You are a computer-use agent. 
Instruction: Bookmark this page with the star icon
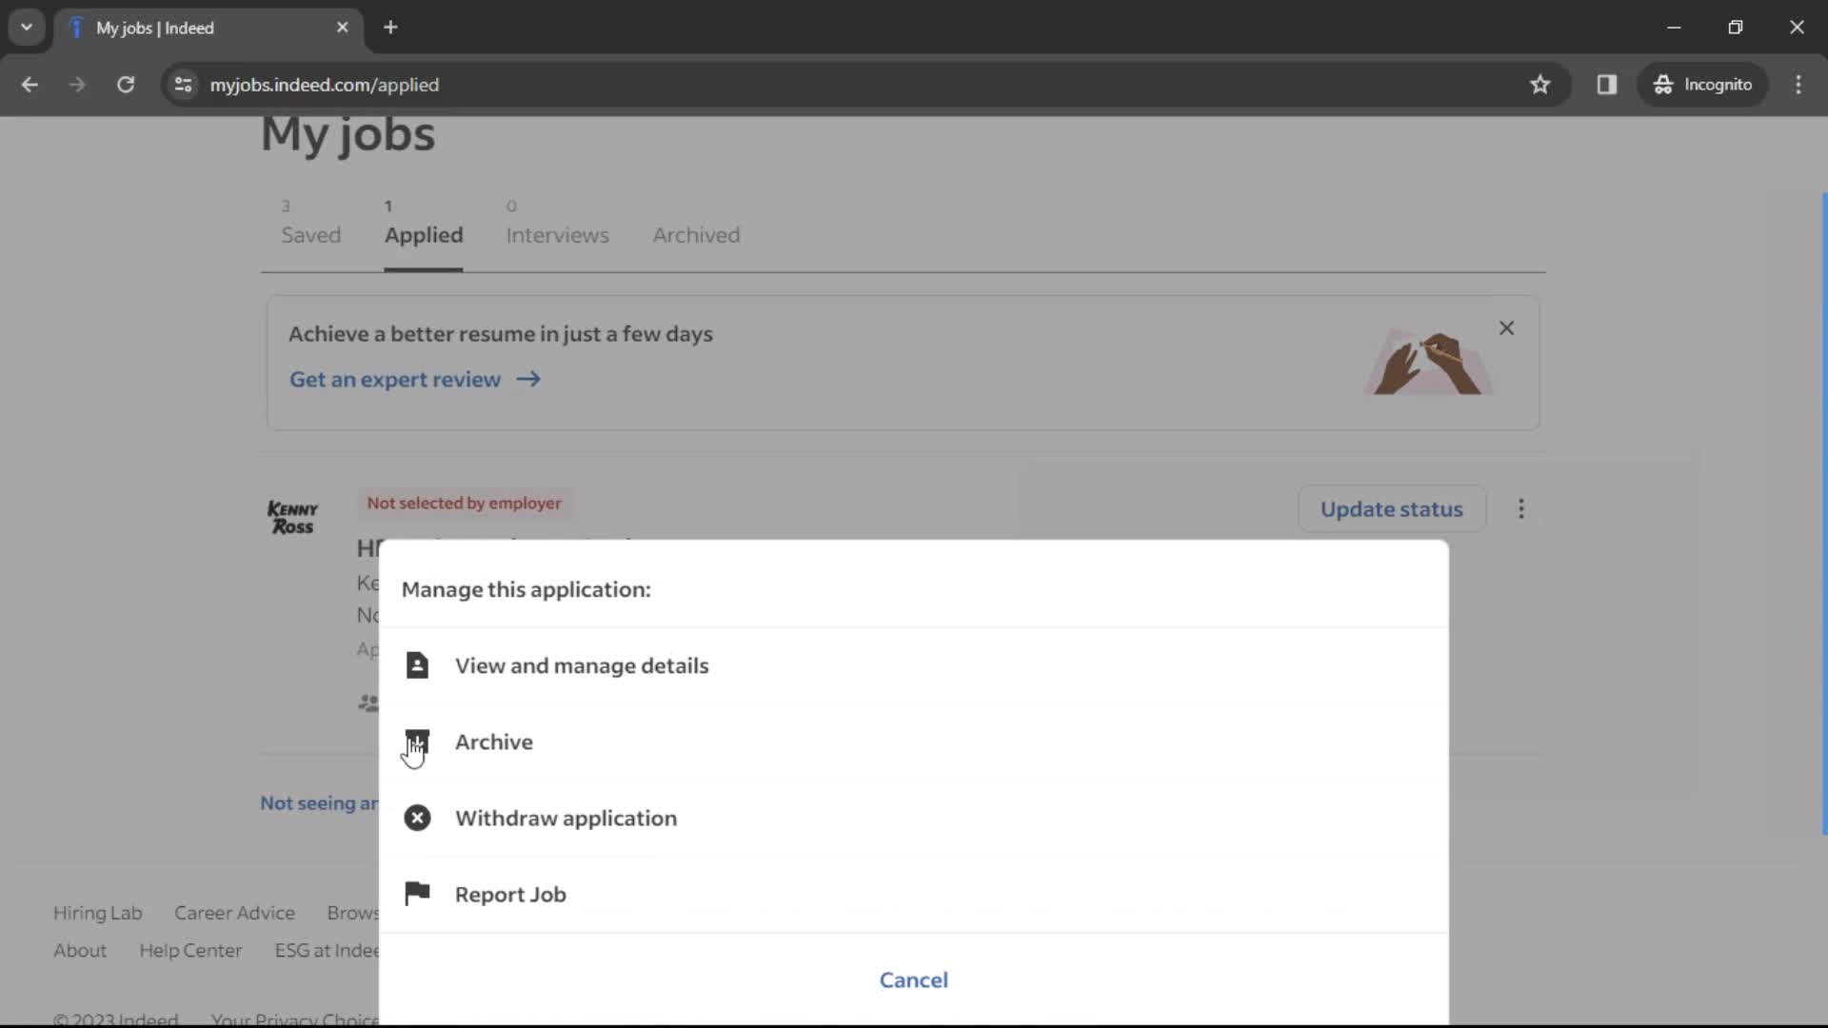pyautogui.click(x=1540, y=85)
